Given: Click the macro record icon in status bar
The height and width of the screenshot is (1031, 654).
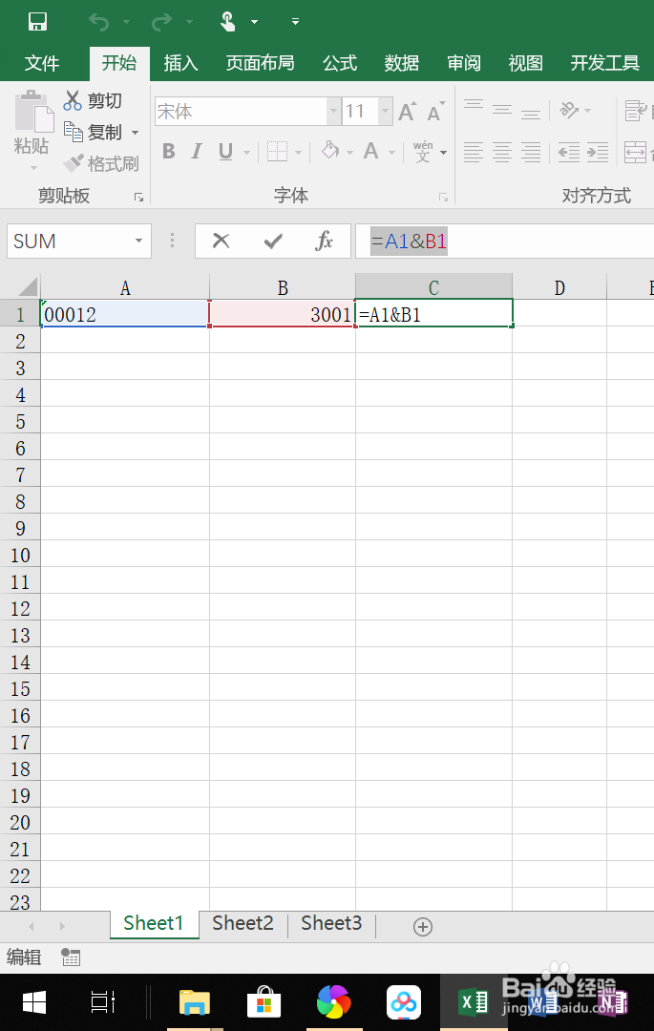Looking at the screenshot, I should (71, 958).
